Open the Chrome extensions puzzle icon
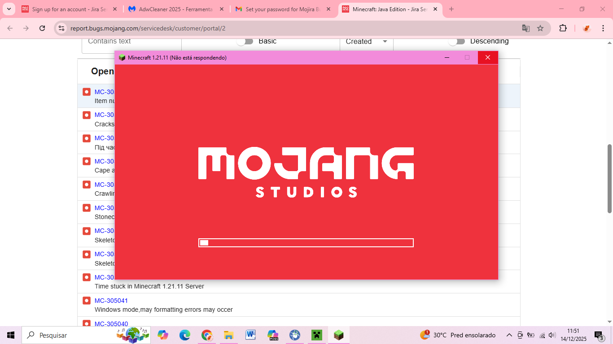This screenshot has width=613, height=344. [x=563, y=28]
